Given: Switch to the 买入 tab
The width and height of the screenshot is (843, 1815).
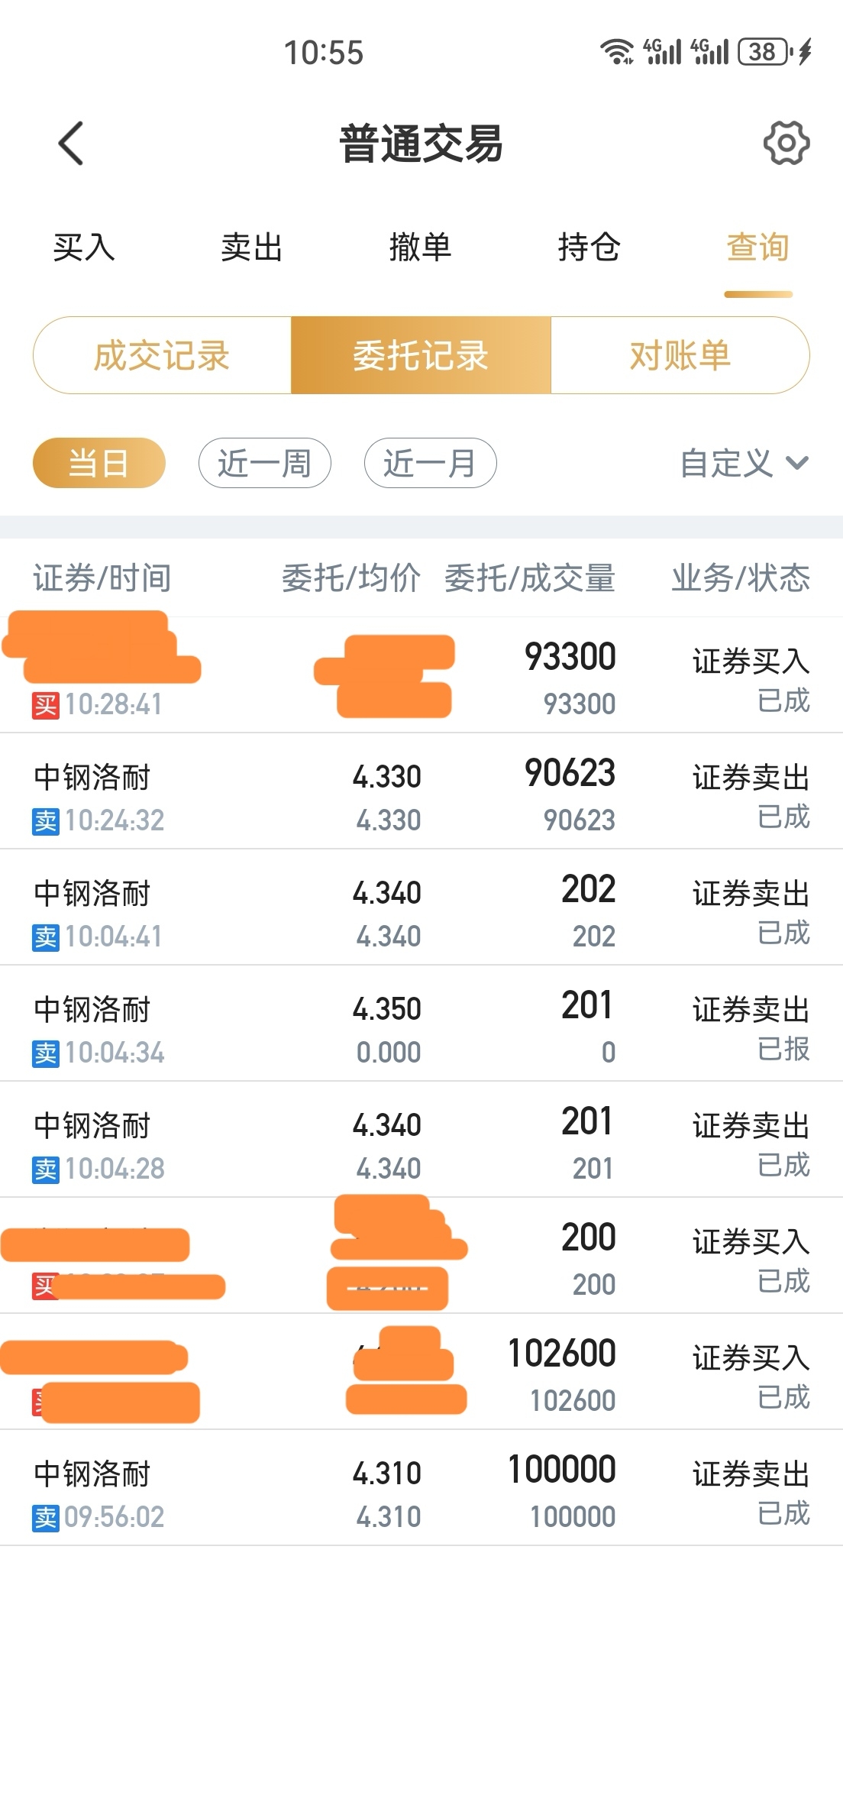Looking at the screenshot, I should (x=84, y=247).
